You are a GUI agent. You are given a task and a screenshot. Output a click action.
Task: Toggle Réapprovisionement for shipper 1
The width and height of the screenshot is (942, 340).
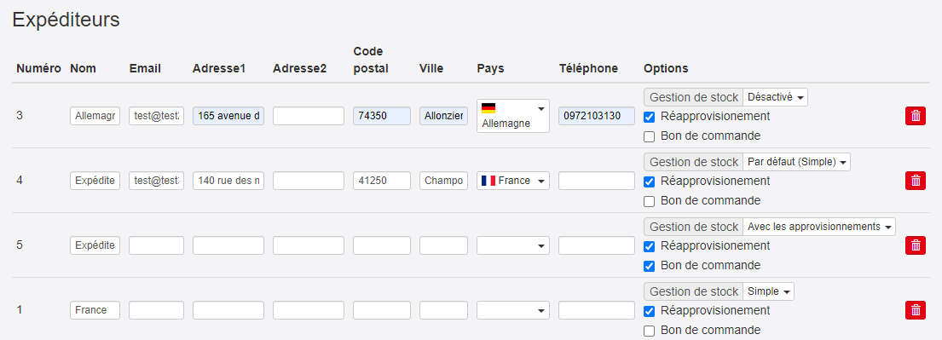point(649,311)
